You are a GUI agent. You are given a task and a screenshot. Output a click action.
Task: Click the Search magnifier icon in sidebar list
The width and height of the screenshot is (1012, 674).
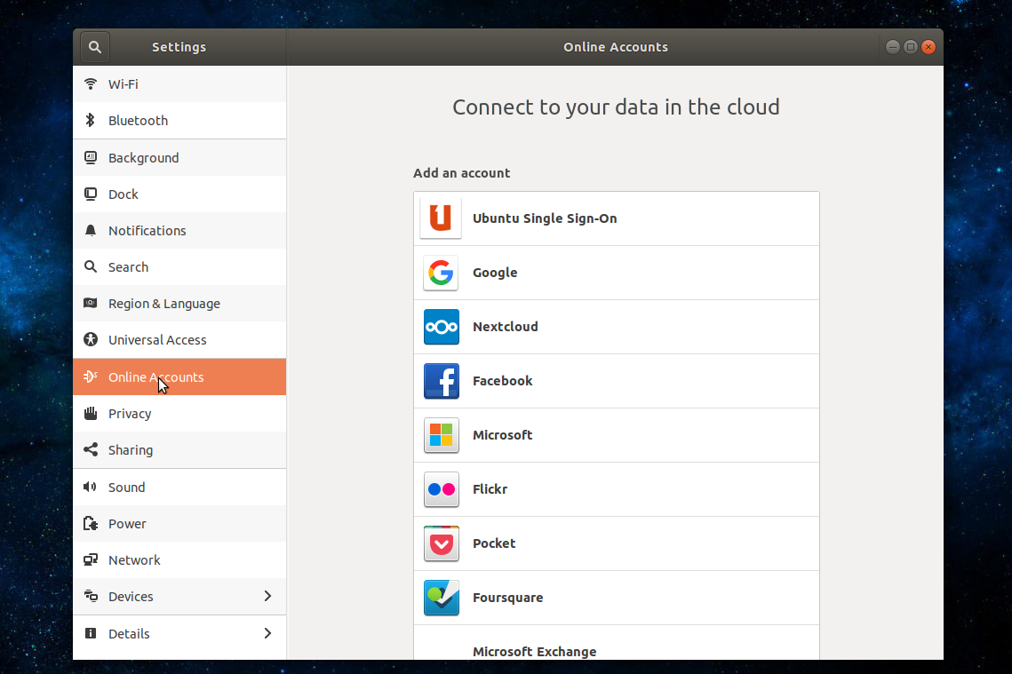coord(91,267)
